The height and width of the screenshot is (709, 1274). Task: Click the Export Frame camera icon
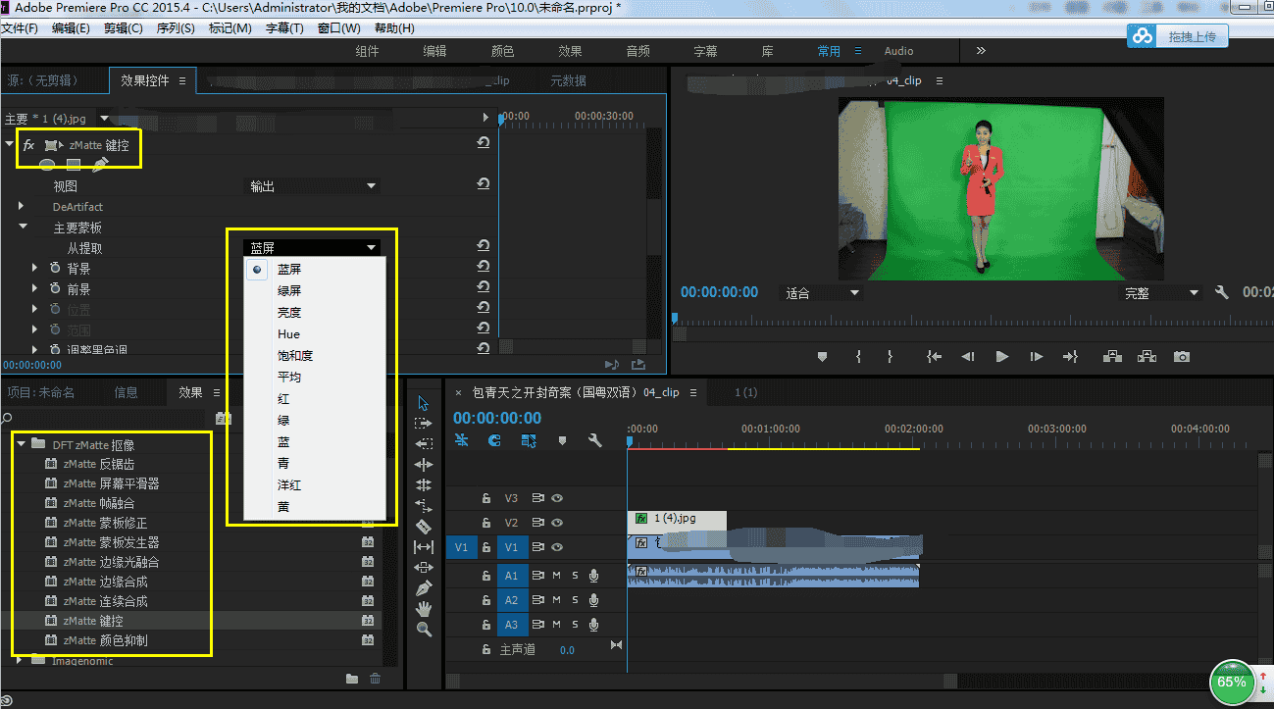(x=1182, y=357)
